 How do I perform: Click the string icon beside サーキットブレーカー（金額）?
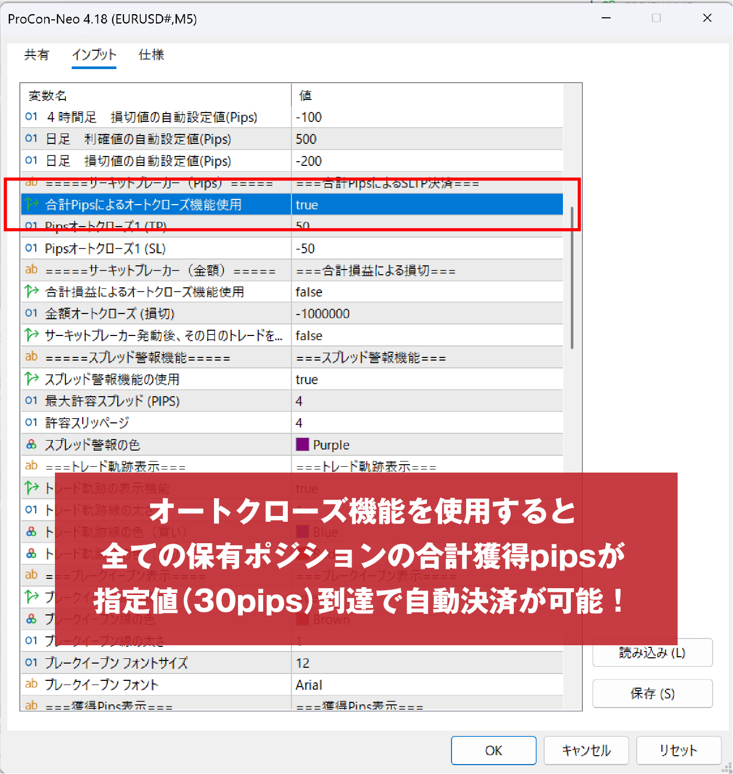(x=31, y=270)
